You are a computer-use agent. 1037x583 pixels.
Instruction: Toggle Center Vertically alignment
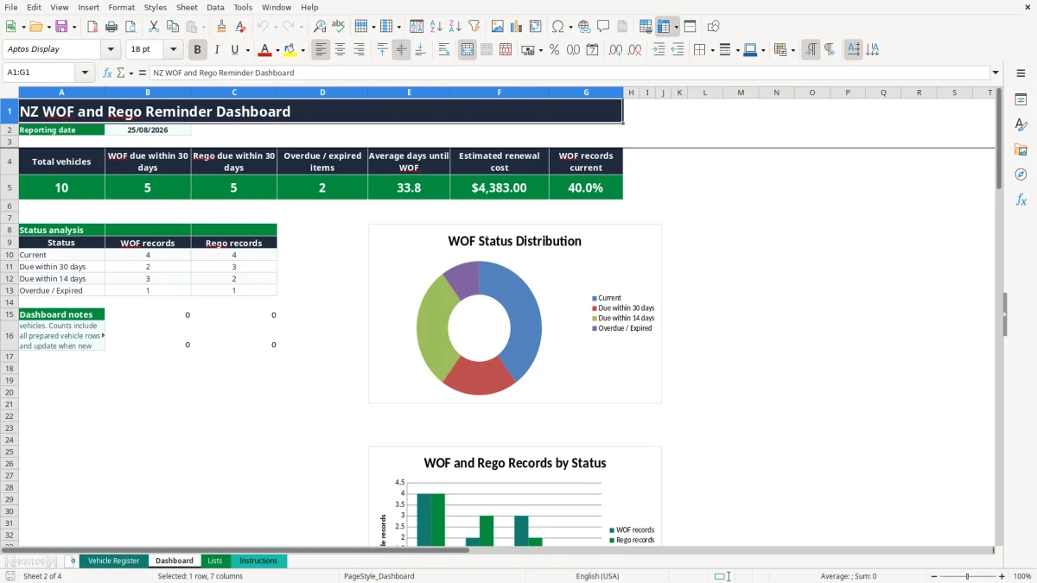[401, 50]
